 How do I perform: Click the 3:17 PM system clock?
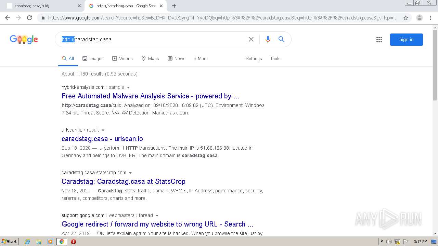(420, 242)
